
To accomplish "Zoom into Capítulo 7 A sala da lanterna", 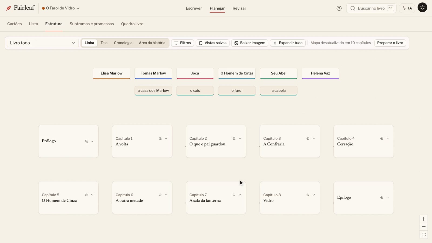I will [234, 195].
